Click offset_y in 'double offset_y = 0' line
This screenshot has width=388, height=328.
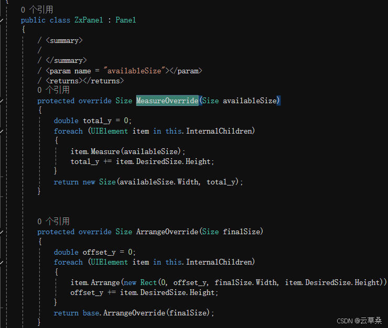[99, 253]
